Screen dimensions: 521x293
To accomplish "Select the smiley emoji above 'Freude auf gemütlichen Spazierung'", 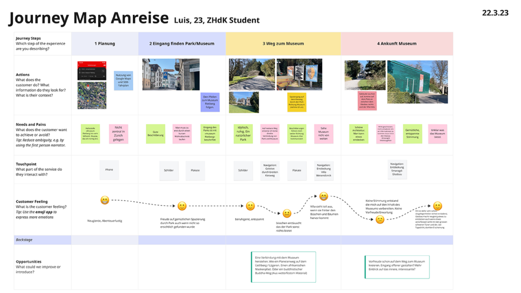I will (x=182, y=206).
